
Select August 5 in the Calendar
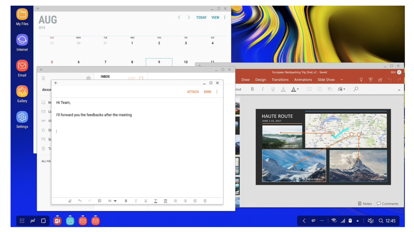[x=52, y=62]
